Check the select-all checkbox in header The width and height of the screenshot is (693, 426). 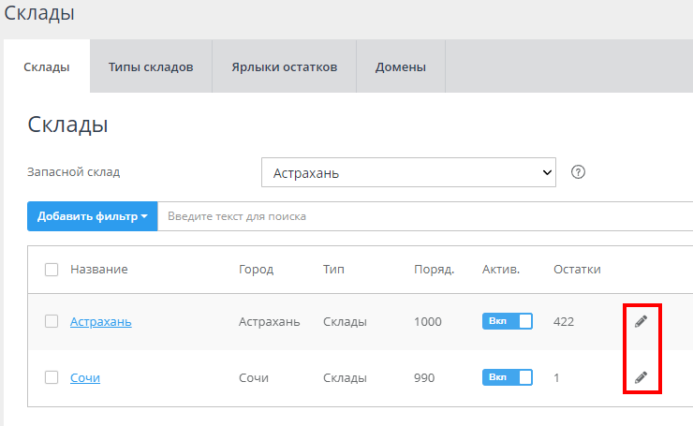52,270
